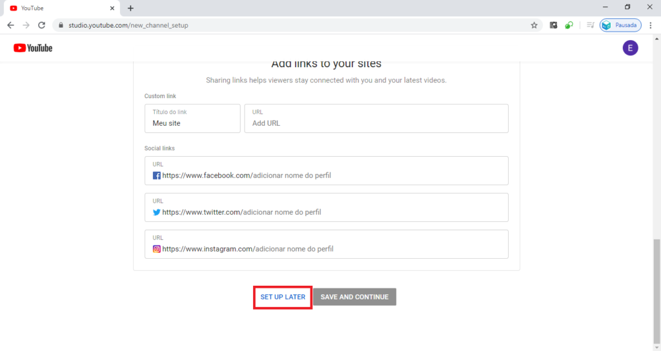Open the media control playlist icon
661x351 pixels.
[591, 25]
